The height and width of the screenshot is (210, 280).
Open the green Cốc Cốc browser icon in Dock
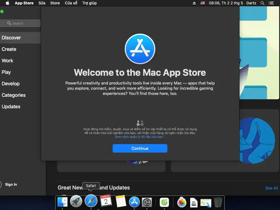point(164,203)
